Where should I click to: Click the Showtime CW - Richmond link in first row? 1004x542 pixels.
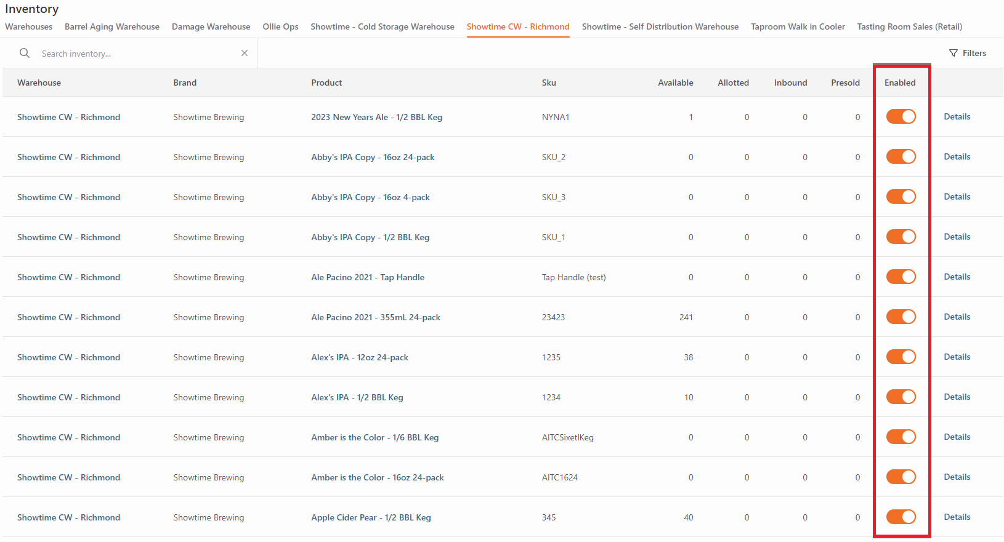[x=68, y=117]
